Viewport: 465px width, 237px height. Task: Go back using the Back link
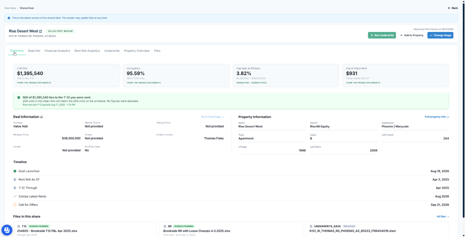click(x=453, y=8)
